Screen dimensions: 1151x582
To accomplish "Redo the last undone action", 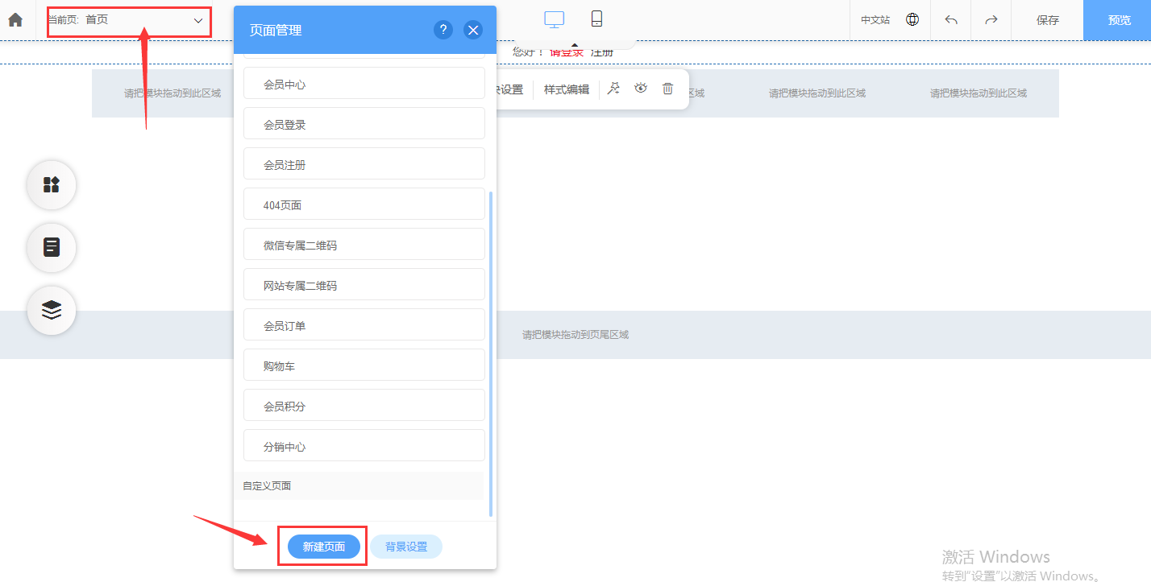I will [991, 20].
